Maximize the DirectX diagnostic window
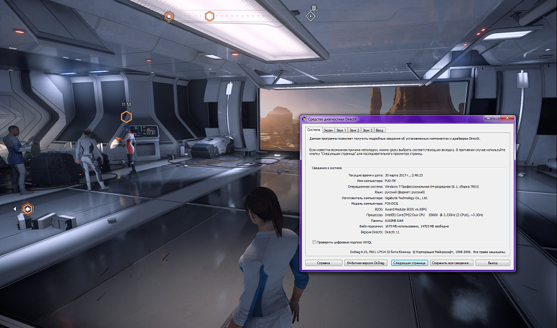557x328 pixels. click(497, 118)
